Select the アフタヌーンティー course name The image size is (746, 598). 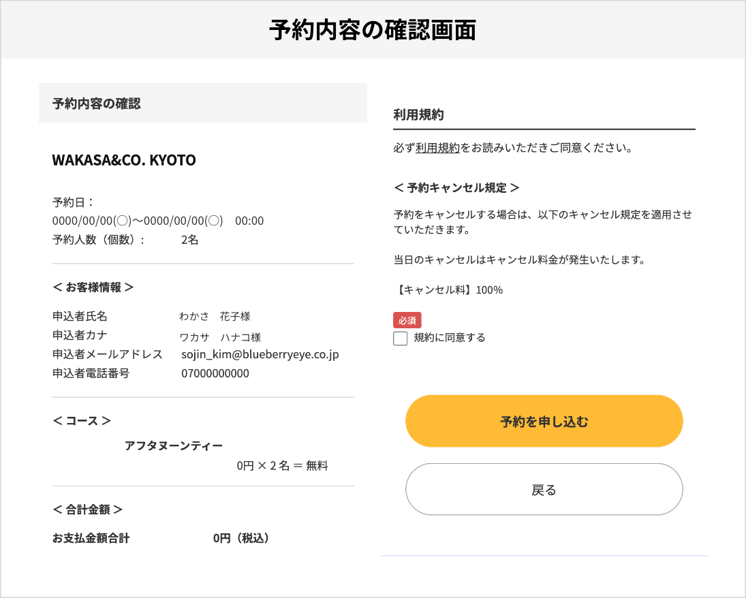pos(174,445)
